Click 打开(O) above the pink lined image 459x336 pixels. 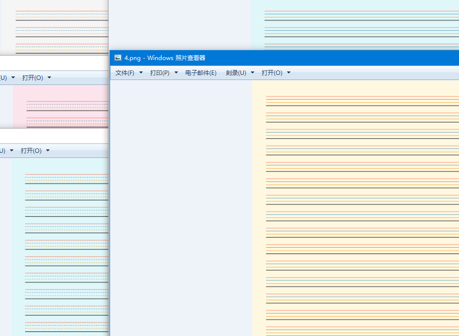(33, 78)
